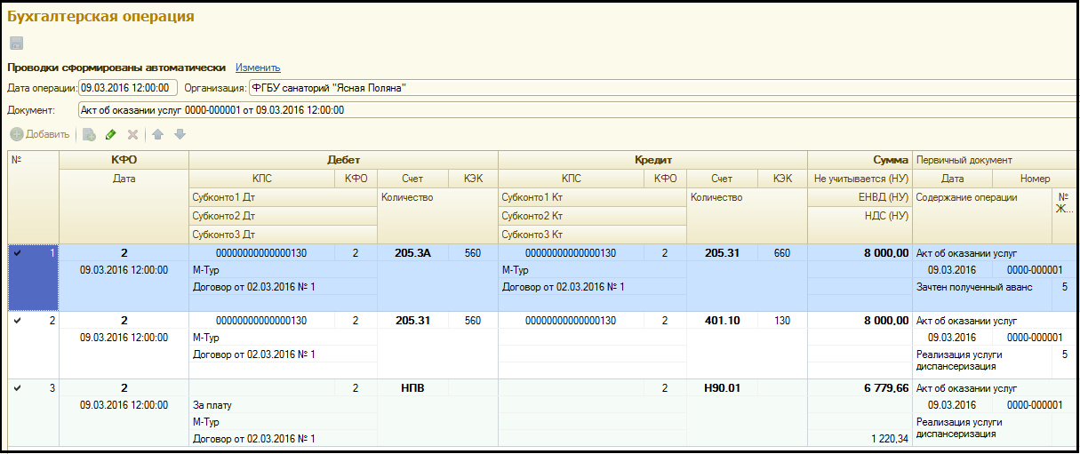Move entry up with arrow icon
This screenshot has height=454, width=1080.
(157, 134)
